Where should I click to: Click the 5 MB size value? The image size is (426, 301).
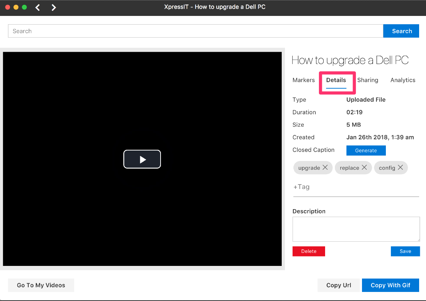coord(353,124)
